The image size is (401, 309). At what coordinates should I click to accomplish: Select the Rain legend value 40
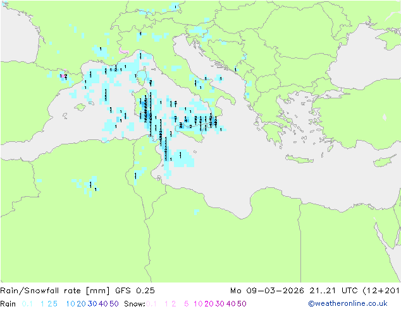tap(103, 304)
